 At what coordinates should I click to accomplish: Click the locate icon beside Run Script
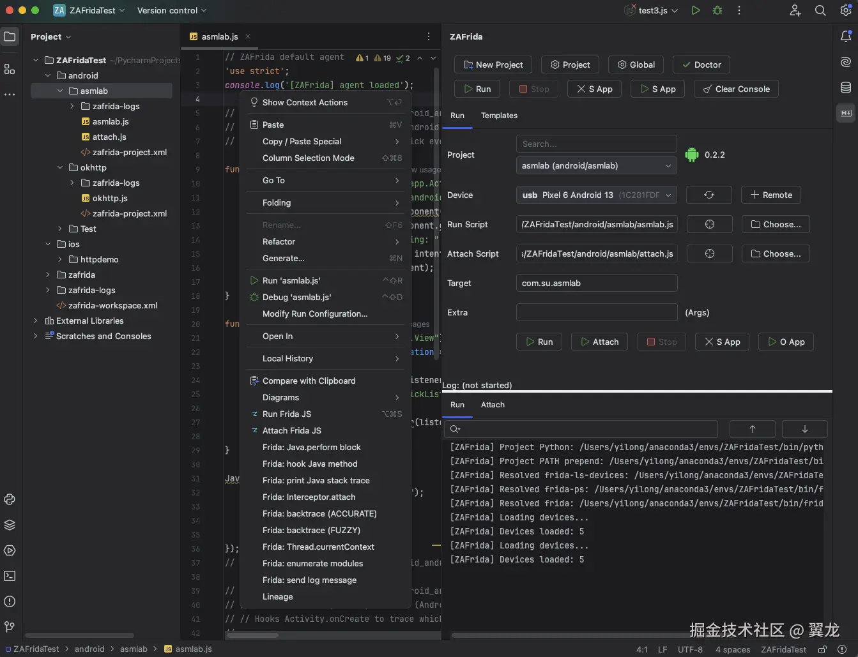point(709,224)
